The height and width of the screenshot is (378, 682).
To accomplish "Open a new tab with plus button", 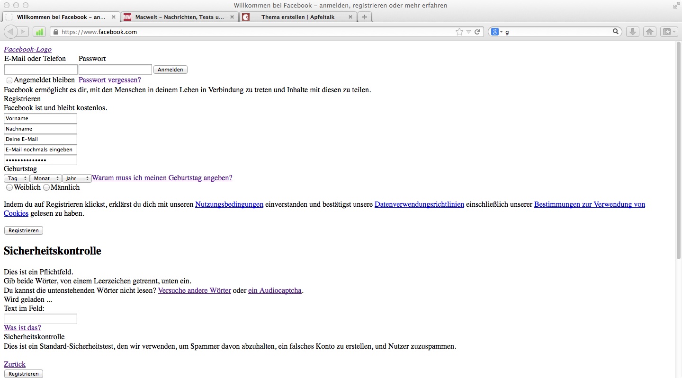I will 364,17.
